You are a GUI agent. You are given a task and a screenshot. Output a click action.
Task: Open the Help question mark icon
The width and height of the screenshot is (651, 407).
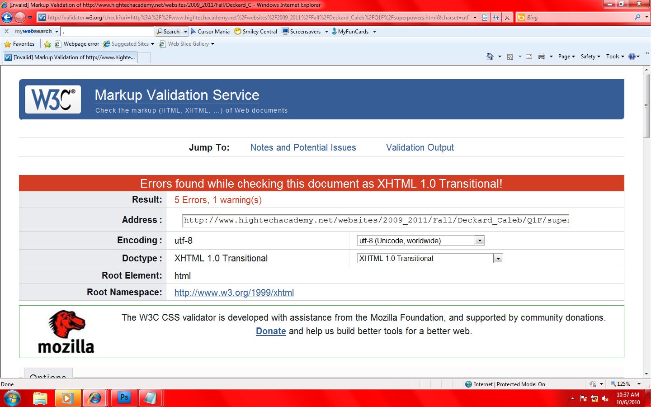tap(632, 57)
